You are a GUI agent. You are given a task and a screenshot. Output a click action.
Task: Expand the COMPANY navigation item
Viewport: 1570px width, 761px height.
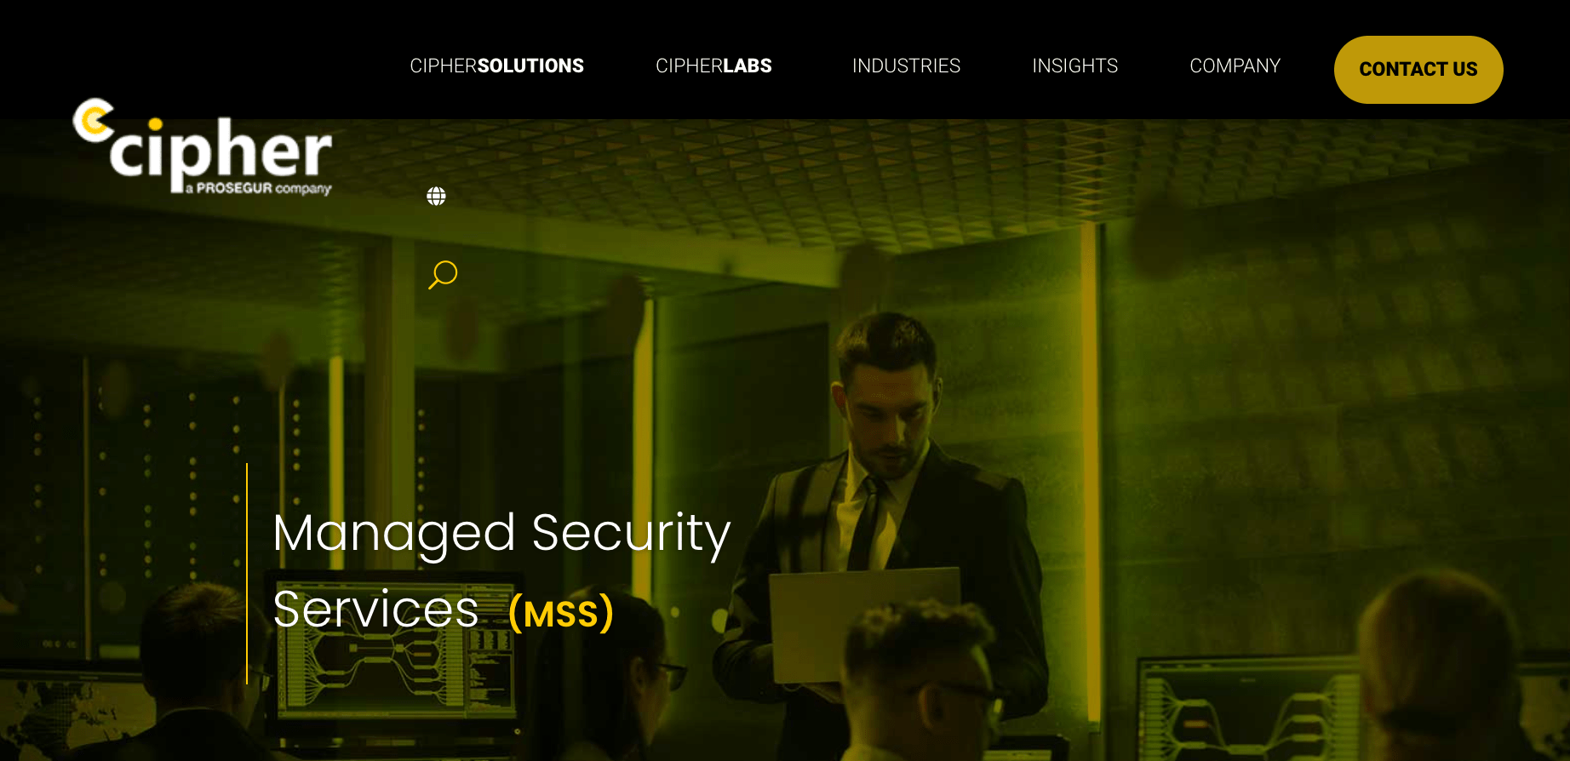click(1235, 66)
